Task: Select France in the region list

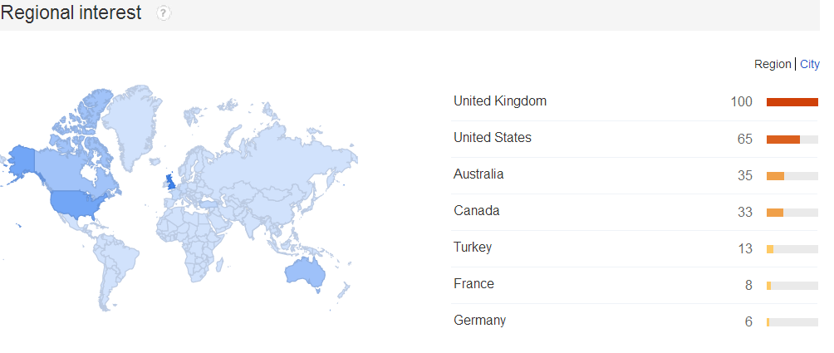Action: pos(473,284)
